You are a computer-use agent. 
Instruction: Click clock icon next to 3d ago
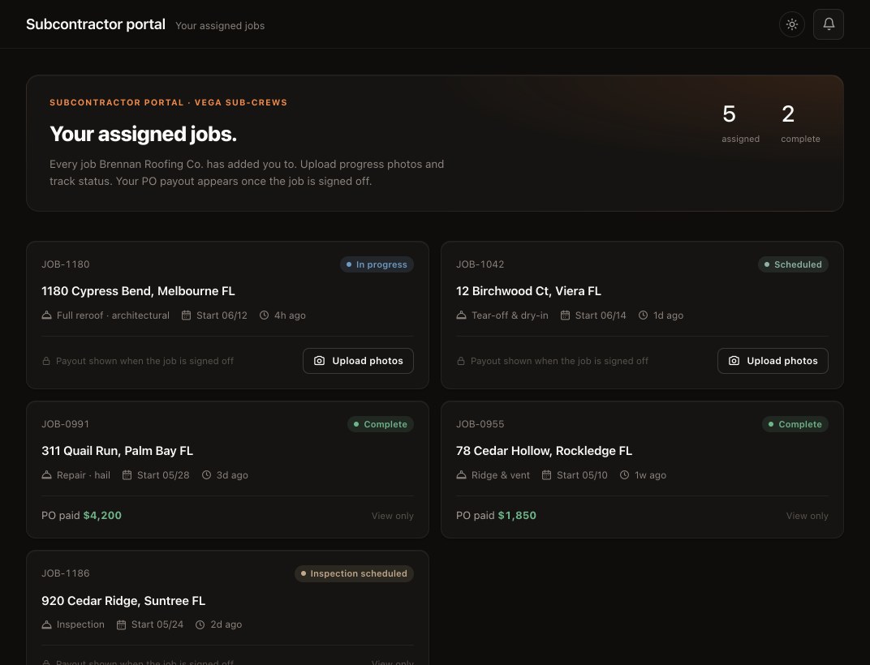click(206, 474)
